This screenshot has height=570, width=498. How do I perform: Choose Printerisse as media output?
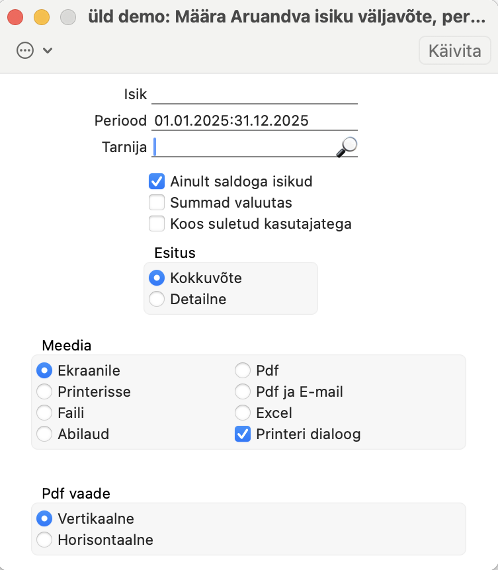(x=44, y=392)
